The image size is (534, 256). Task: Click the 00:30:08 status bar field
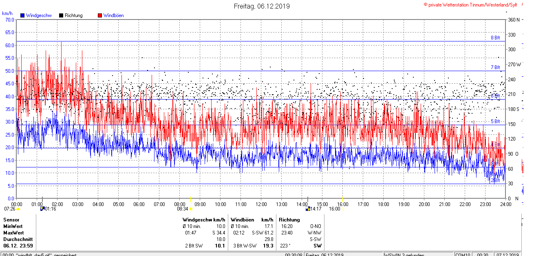[x=293, y=254]
